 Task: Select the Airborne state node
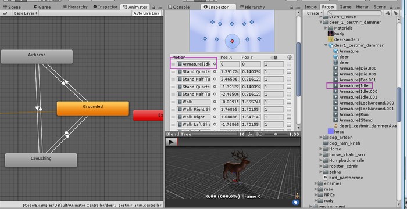(37, 56)
